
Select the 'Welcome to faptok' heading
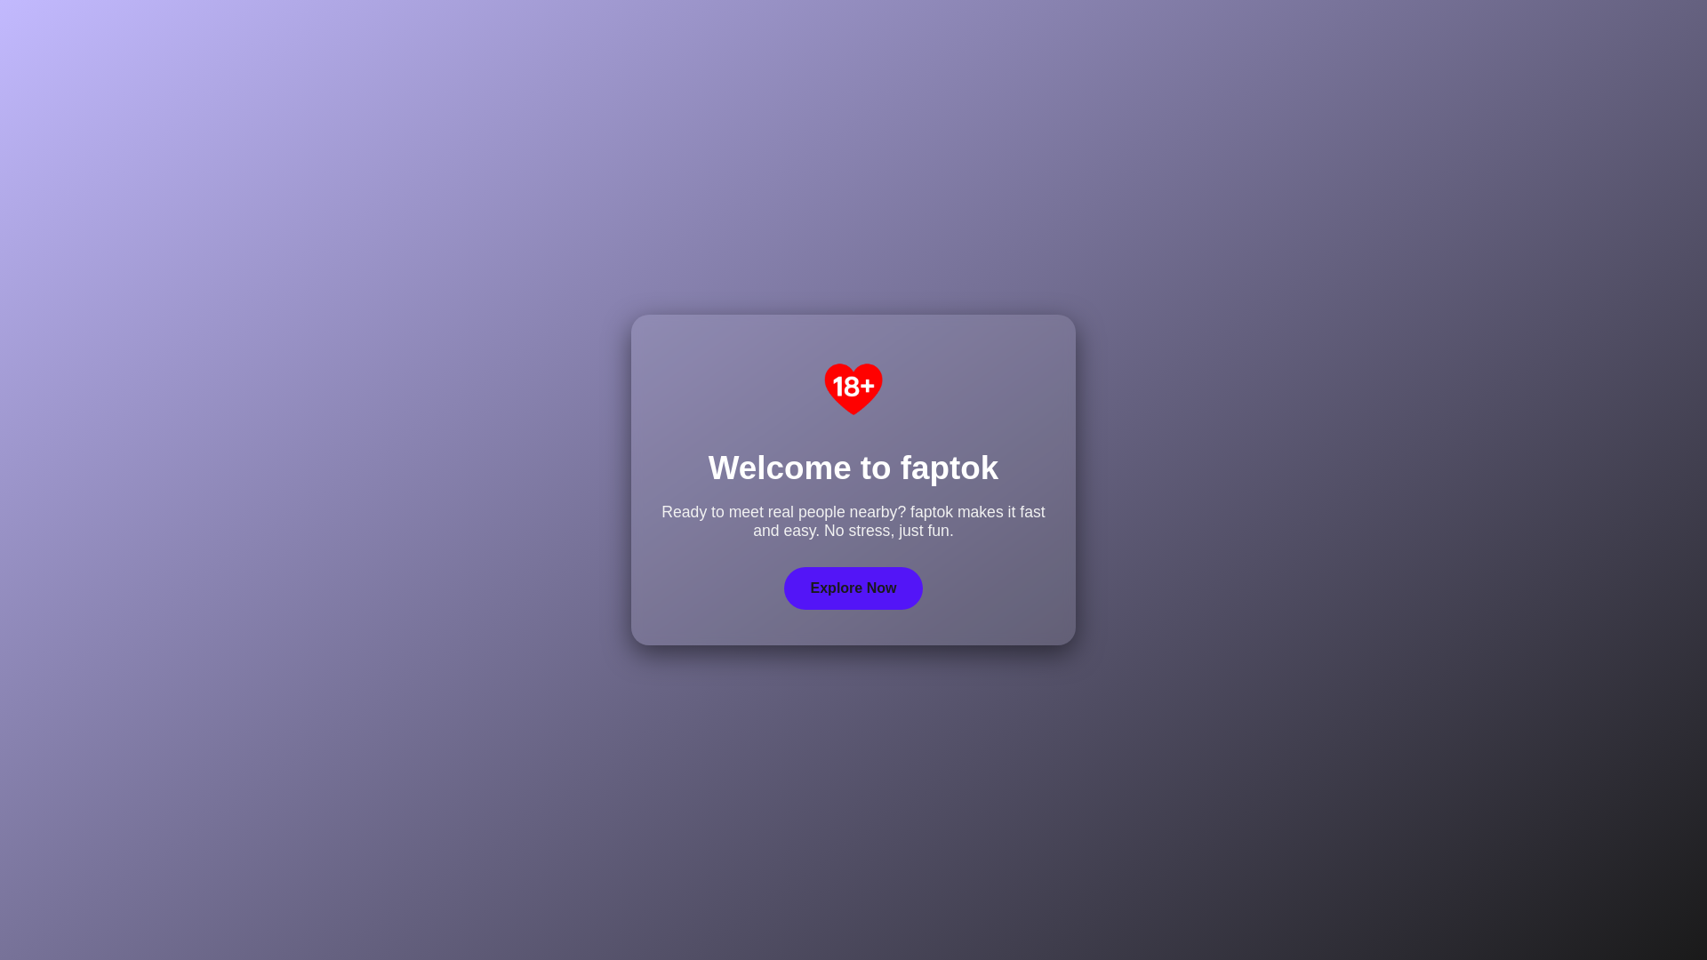[853, 468]
